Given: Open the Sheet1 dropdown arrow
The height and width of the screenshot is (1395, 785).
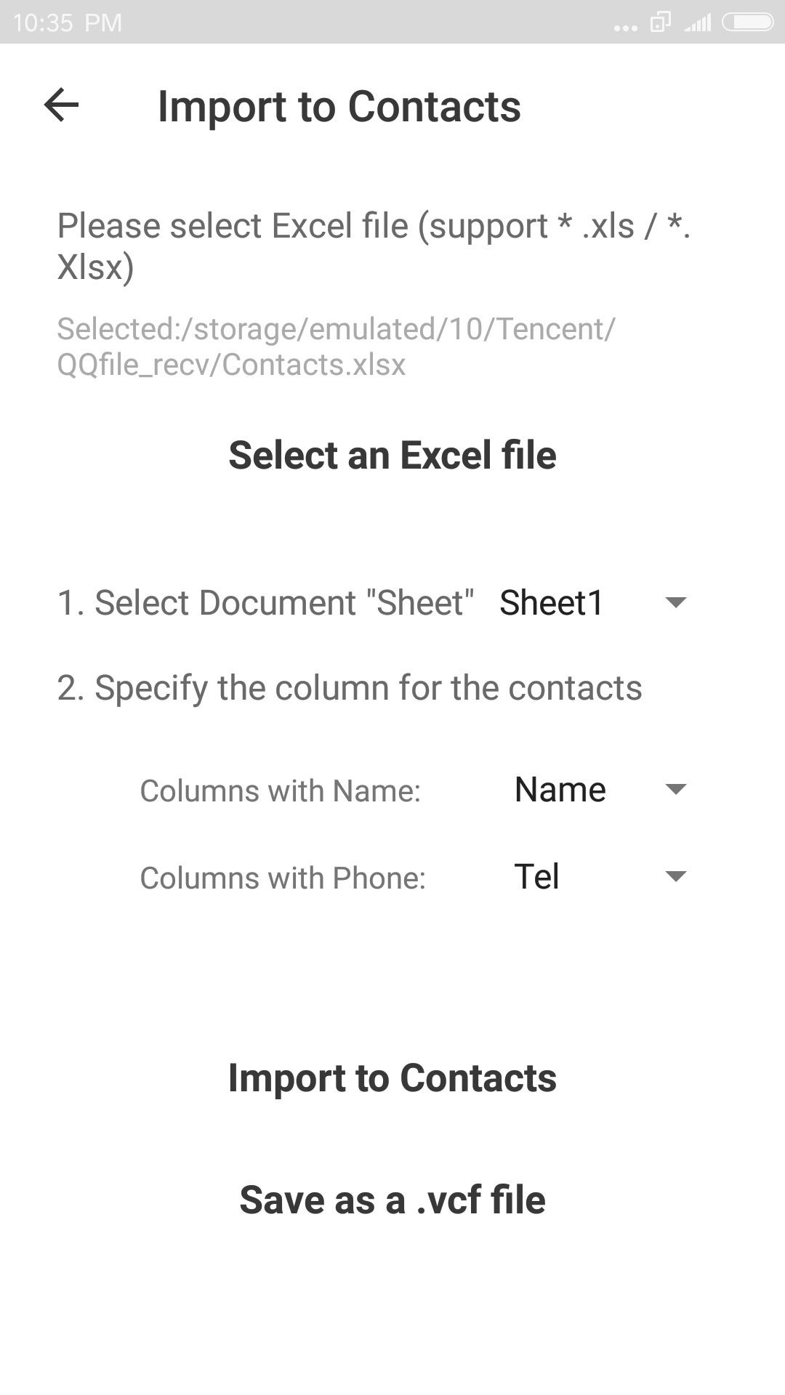Looking at the screenshot, I should click(676, 602).
